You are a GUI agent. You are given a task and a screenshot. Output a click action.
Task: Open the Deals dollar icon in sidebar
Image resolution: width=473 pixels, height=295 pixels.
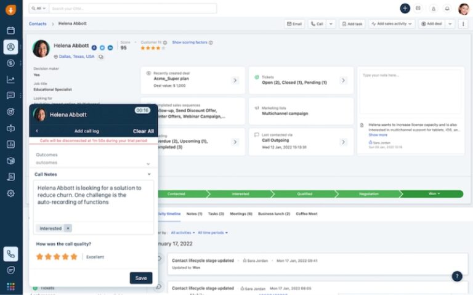coord(10,63)
